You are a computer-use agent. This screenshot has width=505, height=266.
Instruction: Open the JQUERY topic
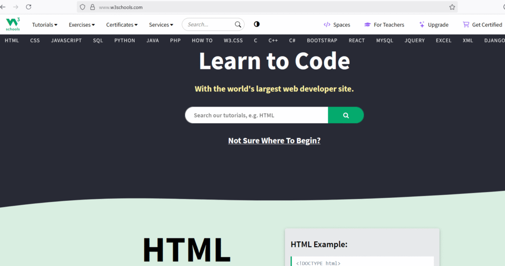[414, 40]
